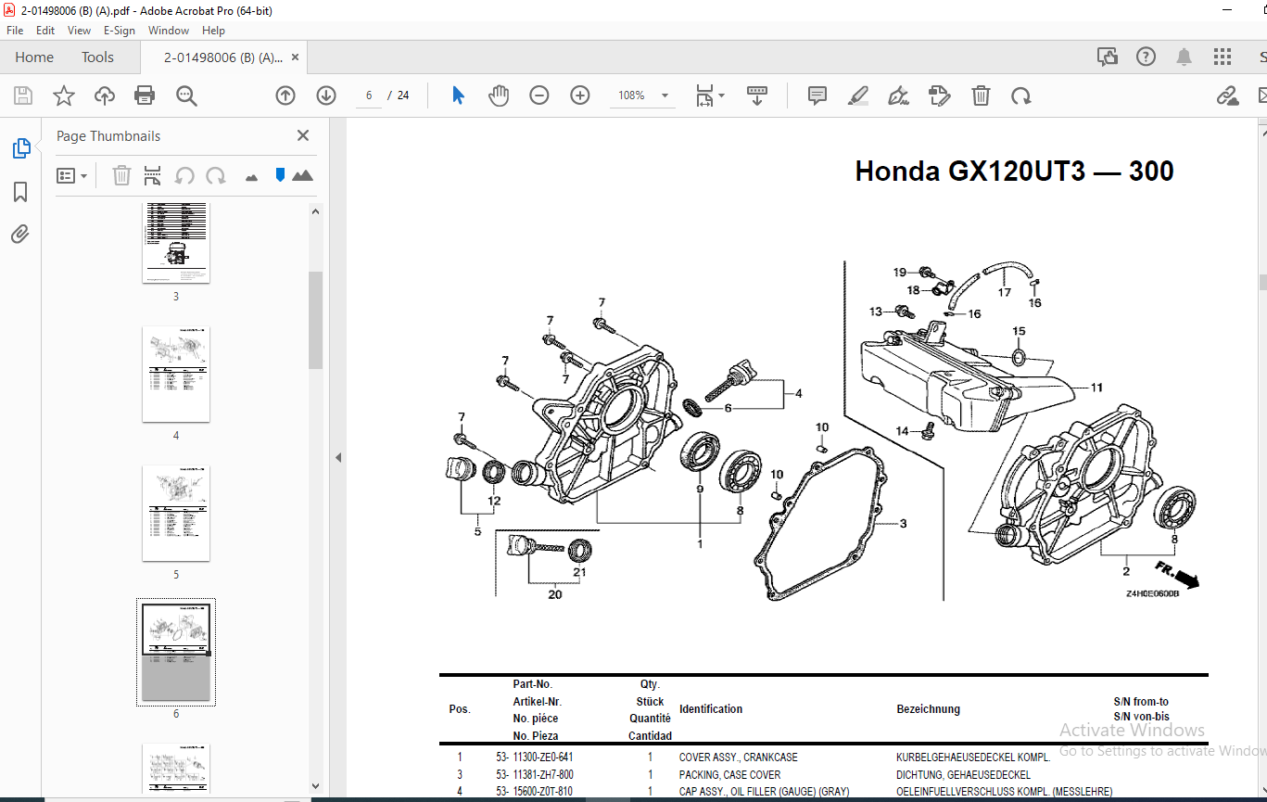The image size is (1267, 802).
Task: Open notifications bell
Action: click(1184, 57)
